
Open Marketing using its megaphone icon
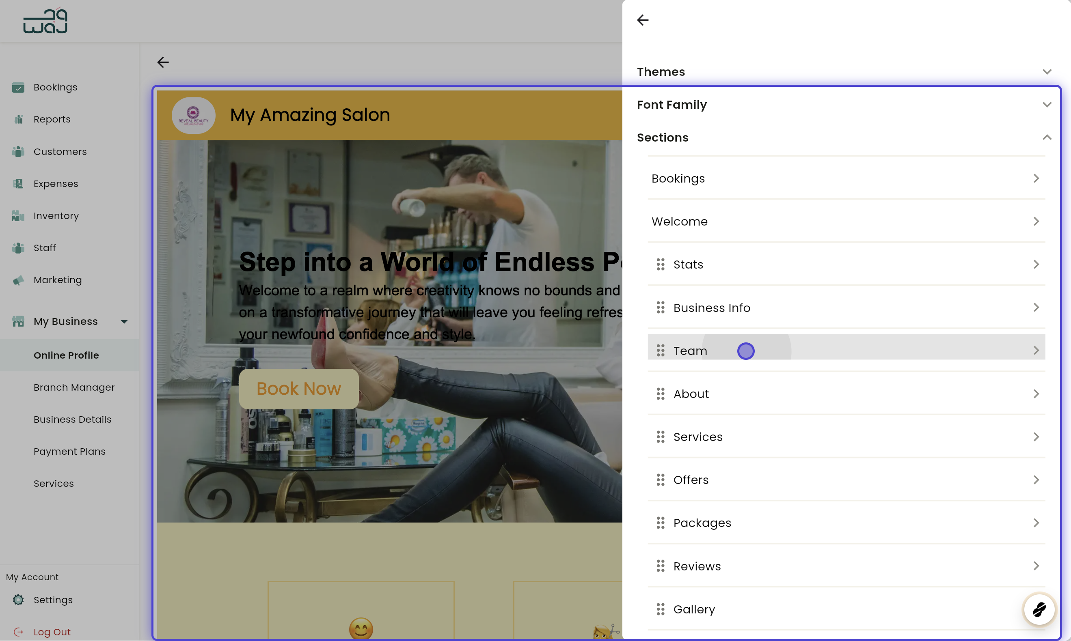tap(18, 280)
